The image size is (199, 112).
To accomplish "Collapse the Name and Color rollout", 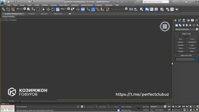I will pos(186,55).
